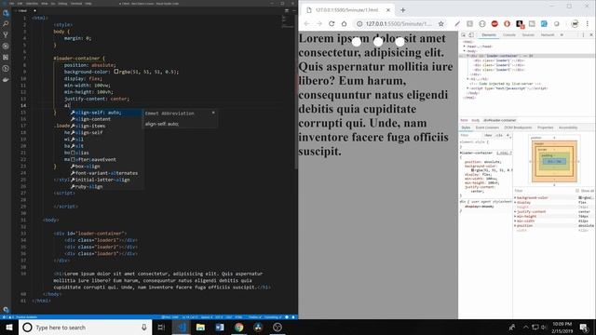Open DevTools customize three-dot menu
This screenshot has height=335, width=596.
point(584,35)
